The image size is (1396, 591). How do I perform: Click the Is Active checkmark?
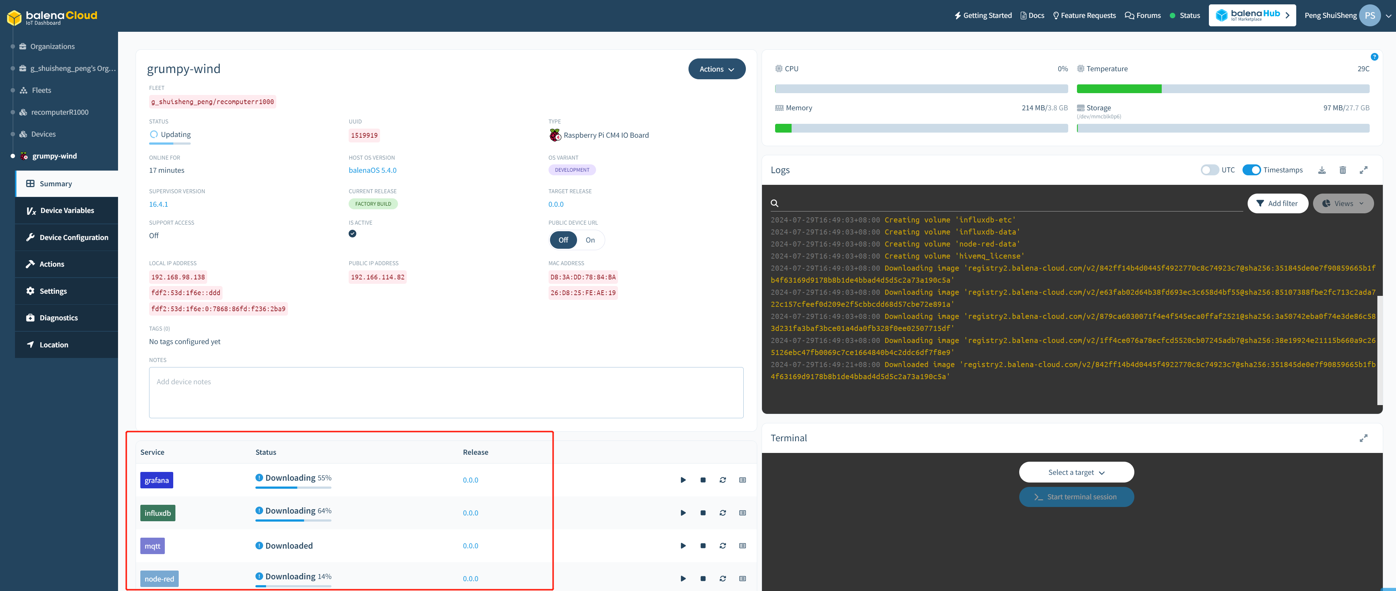tap(352, 234)
